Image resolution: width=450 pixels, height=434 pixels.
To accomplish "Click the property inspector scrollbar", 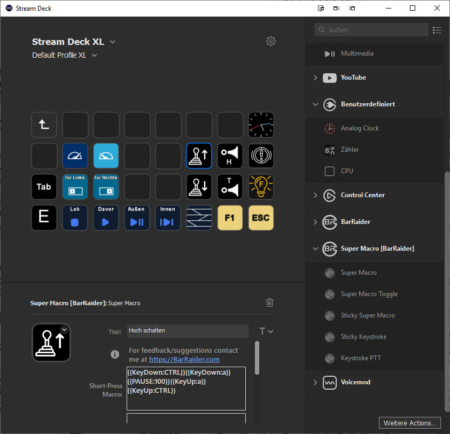I will pos(257,358).
